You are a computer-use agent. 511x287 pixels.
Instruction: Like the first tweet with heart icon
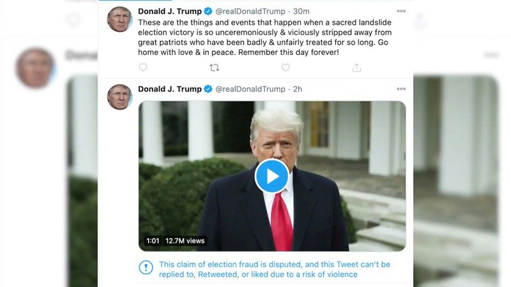[286, 68]
